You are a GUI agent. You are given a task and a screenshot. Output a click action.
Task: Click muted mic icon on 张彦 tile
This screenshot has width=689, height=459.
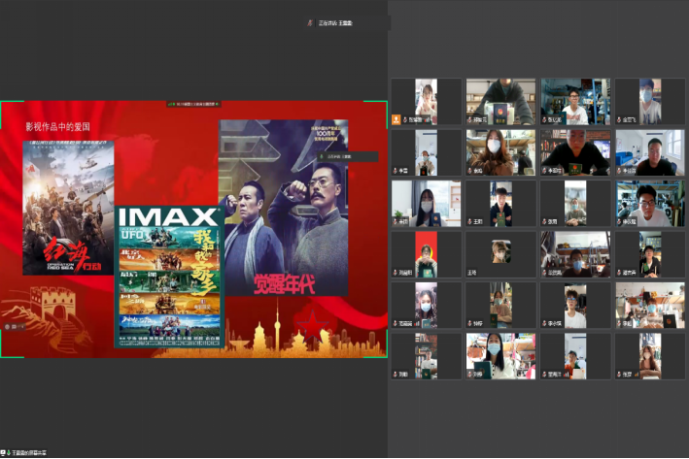619,375
